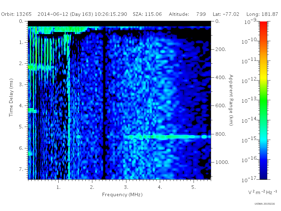Click the 6. tick label on time delay axis
281x211 pixels.
click(x=21, y=148)
